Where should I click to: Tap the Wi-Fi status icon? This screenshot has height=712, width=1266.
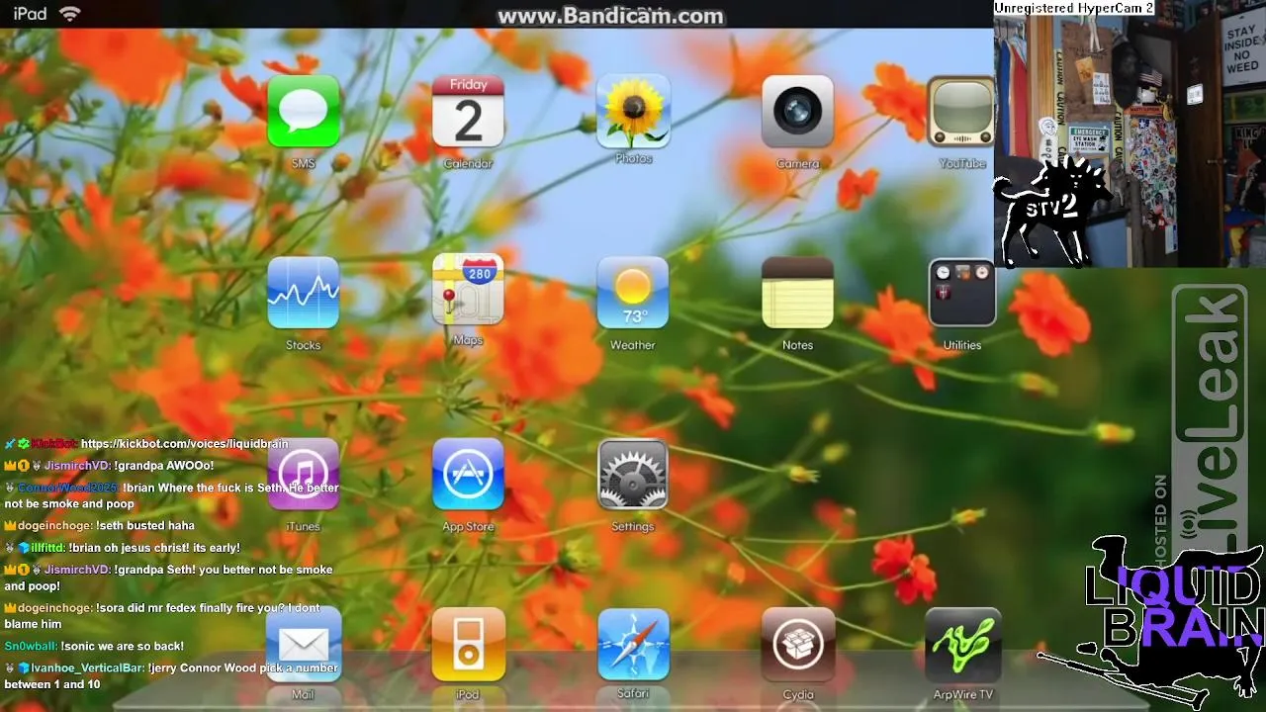point(69,14)
